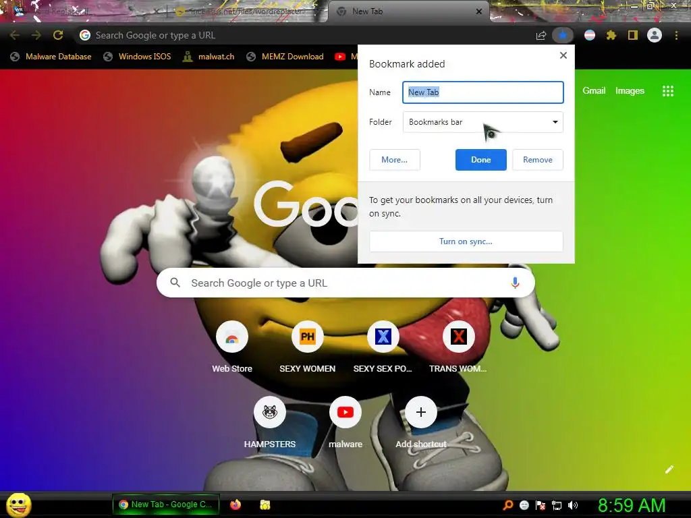Open the volume tray icon

(x=573, y=505)
